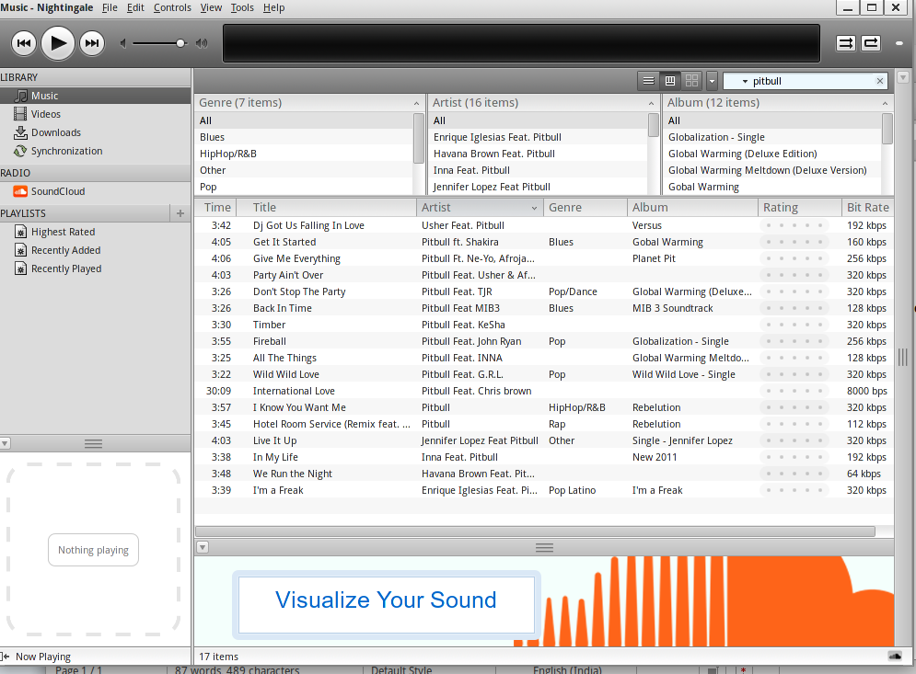The width and height of the screenshot is (916, 674).
Task: Start playback with the play button
Action: (x=58, y=43)
